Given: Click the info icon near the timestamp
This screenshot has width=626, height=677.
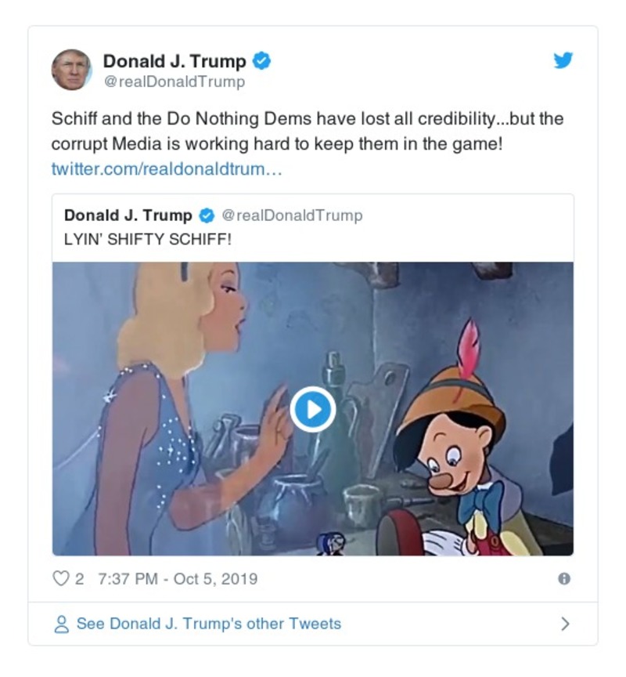Looking at the screenshot, I should coord(565,578).
